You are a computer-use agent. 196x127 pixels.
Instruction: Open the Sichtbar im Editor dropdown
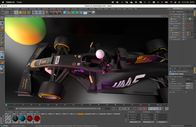tap(189, 84)
